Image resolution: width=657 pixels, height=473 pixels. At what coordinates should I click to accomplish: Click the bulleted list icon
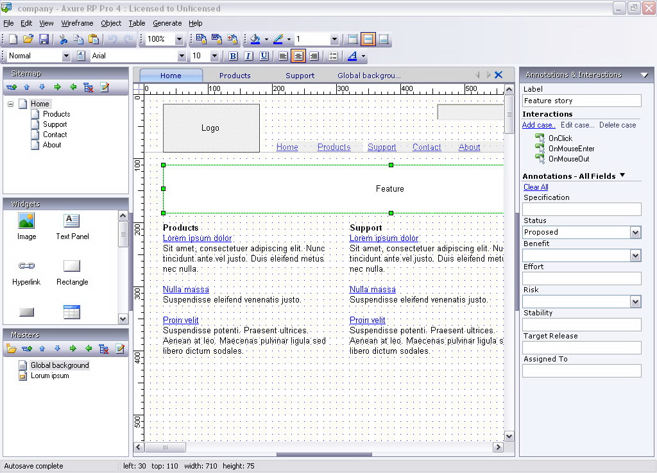pyautogui.click(x=333, y=56)
